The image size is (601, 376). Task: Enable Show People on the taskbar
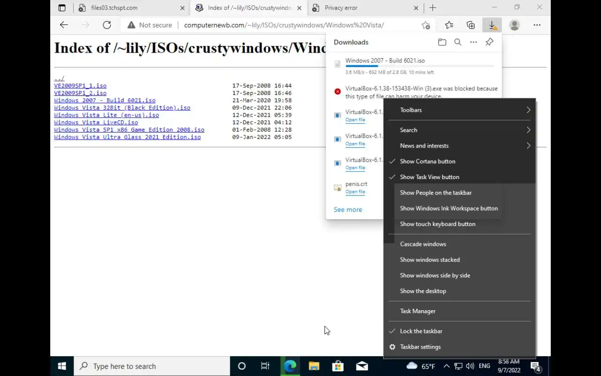pos(460,193)
